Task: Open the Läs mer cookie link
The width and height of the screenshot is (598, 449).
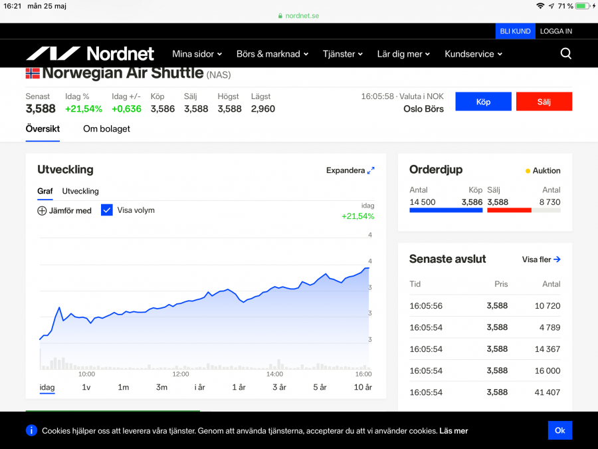Action: 453,431
